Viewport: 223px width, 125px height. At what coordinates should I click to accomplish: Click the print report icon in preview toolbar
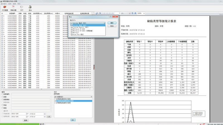tap(100, 13)
